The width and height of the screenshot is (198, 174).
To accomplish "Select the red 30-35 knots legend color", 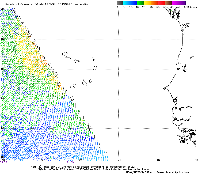I will [162, 3].
